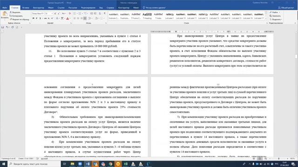
Task: Click the vertical scrollbar thumb of the document
Action: [x=296, y=57]
